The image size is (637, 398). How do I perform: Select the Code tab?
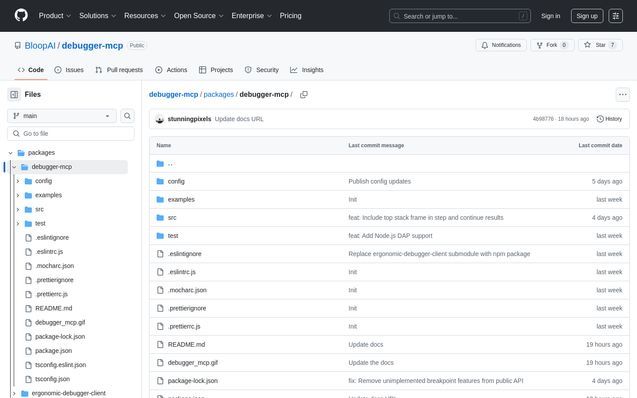pyautogui.click(x=31, y=70)
